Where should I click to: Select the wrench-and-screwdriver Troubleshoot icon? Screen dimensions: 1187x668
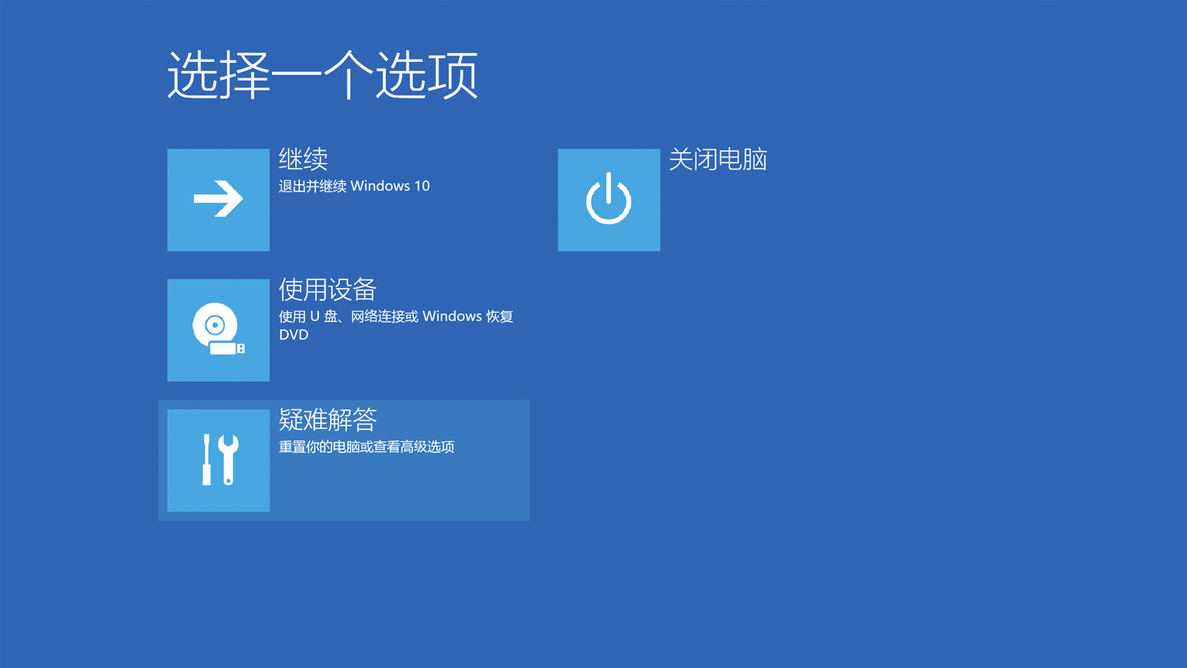[218, 460]
